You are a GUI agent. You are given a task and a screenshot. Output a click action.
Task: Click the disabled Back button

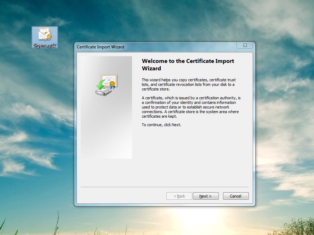(x=179, y=196)
